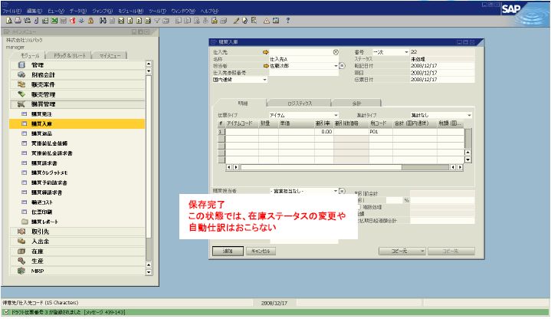Click the print preview toolbar icon

coord(9,21)
